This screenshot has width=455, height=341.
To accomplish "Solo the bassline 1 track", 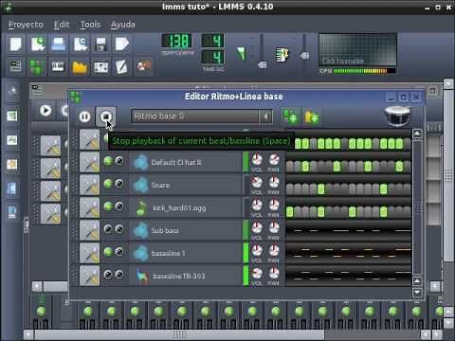I will (119, 252).
